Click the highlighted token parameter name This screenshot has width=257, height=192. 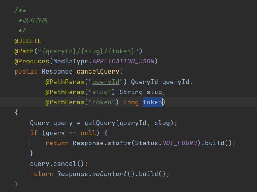(x=152, y=102)
